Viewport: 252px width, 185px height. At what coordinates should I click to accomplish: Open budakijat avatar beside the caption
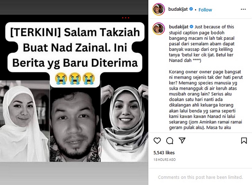tap(158, 28)
